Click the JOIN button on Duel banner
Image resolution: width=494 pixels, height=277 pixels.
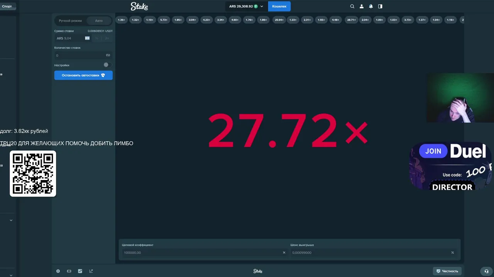pos(433,151)
